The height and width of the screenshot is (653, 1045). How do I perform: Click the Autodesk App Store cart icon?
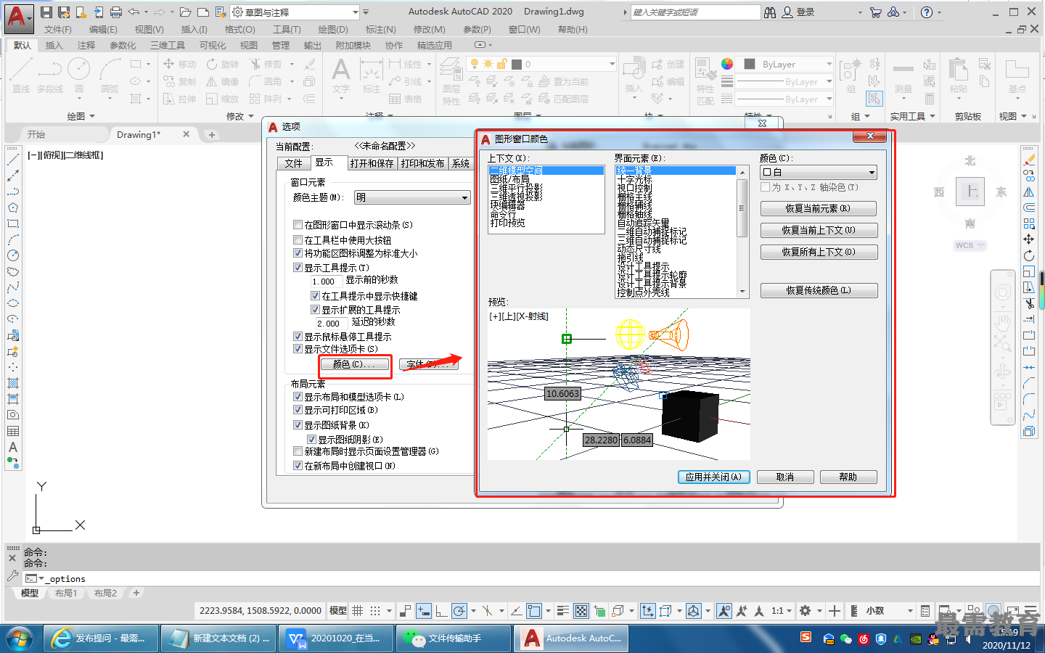(876, 12)
